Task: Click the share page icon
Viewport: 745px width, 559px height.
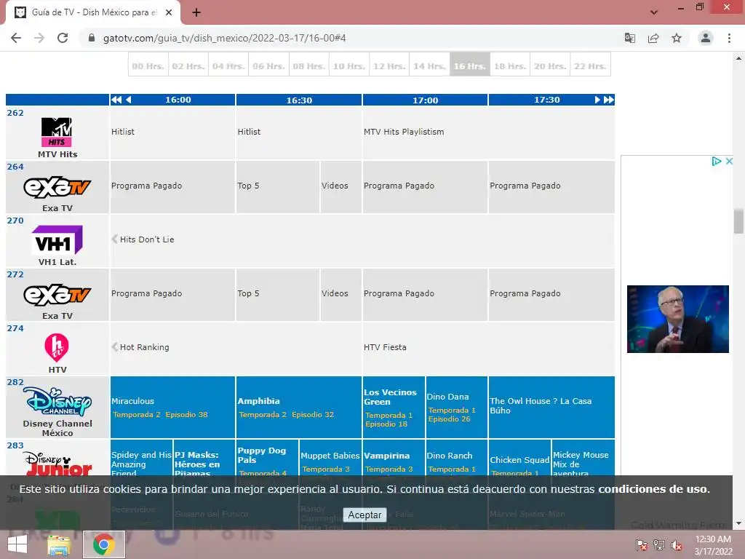Action: (653, 38)
